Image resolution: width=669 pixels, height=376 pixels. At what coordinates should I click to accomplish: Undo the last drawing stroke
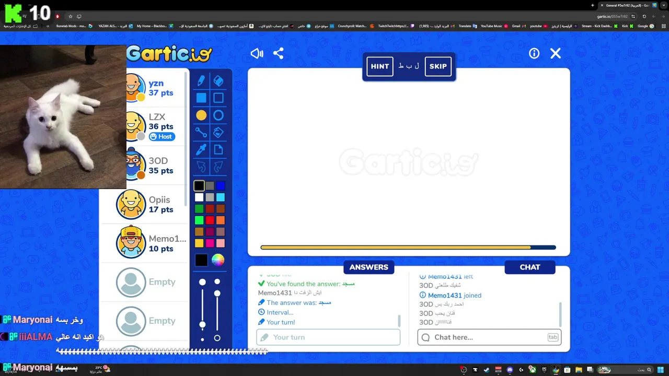(201, 167)
